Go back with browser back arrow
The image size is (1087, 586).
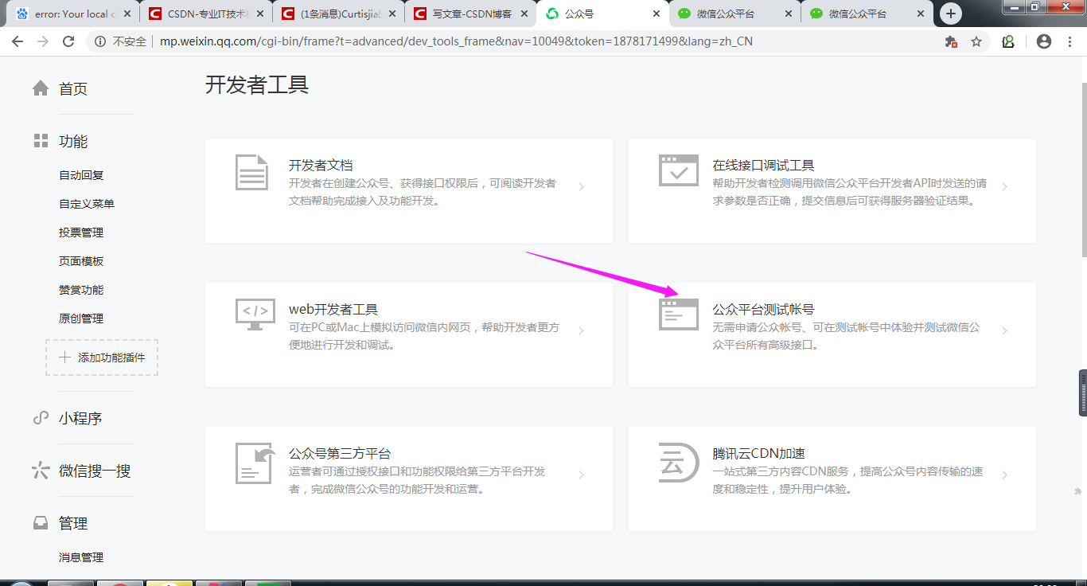coord(18,41)
